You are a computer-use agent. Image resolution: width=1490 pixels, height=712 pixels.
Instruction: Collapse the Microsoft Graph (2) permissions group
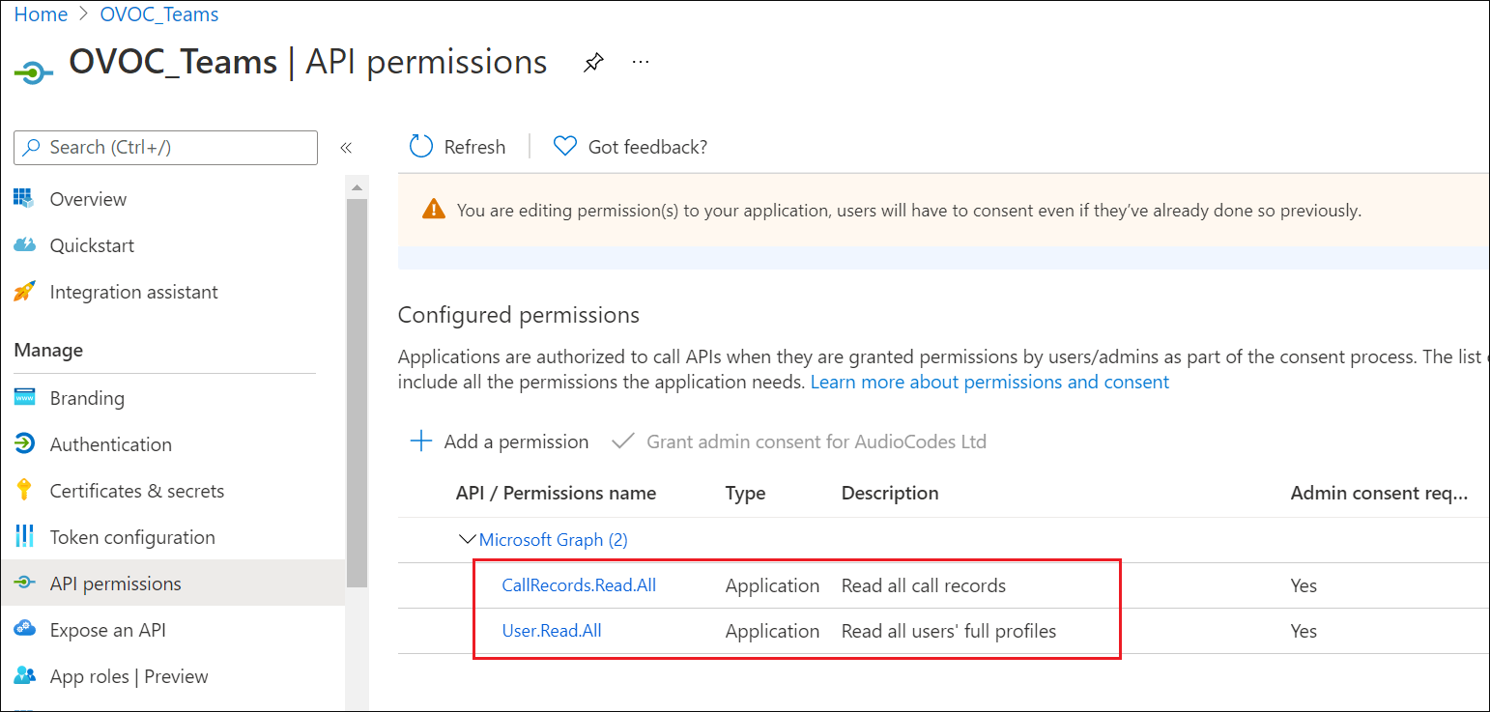point(468,540)
